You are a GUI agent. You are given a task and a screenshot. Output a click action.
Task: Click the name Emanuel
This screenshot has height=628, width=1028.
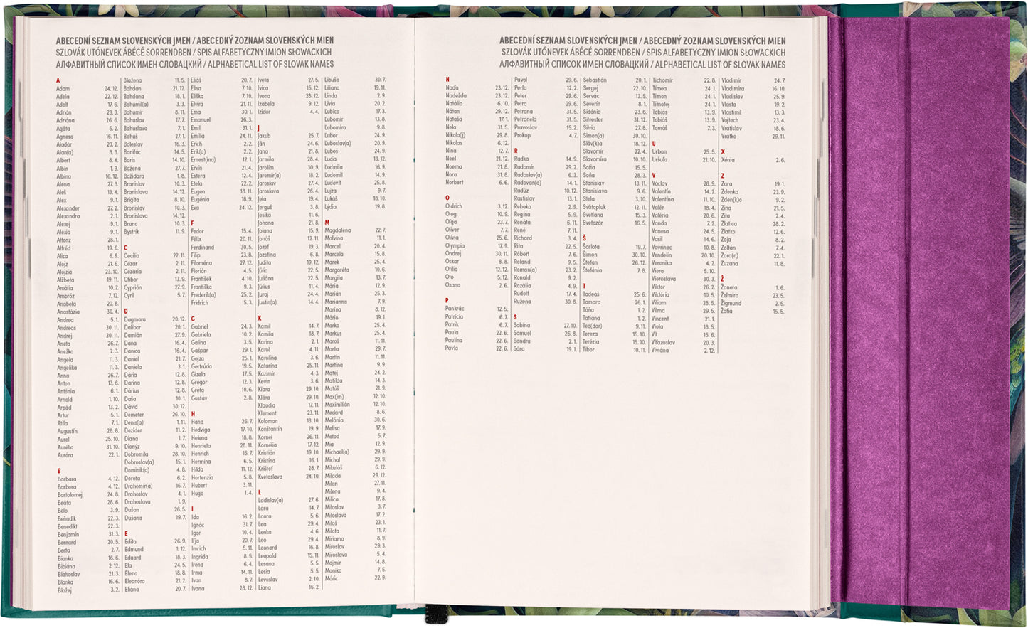pos(201,120)
